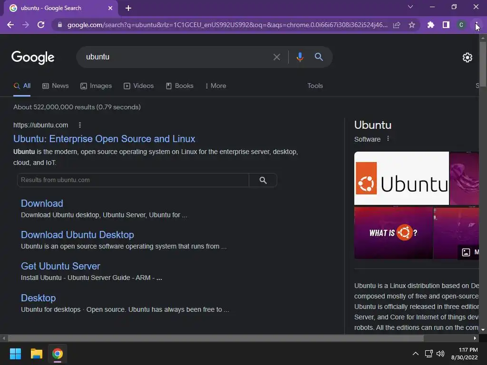Image resolution: width=487 pixels, height=365 pixels.
Task: Open Google quick settings gear
Action: pos(467,58)
